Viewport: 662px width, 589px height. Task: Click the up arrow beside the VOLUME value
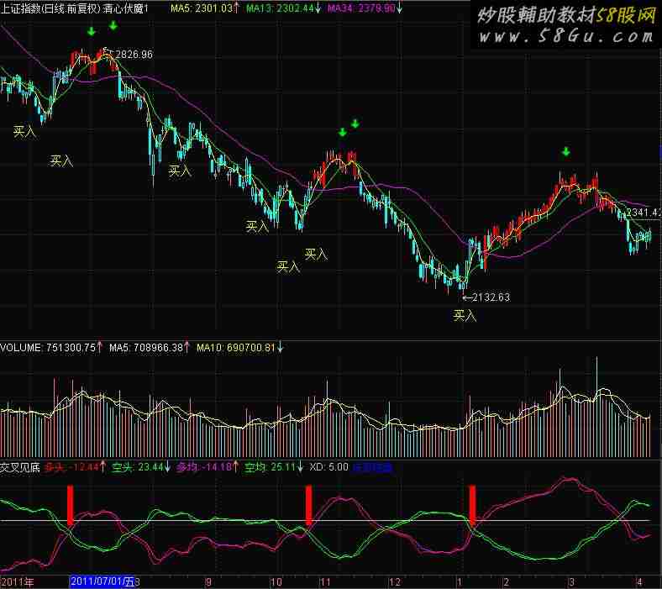pos(99,348)
